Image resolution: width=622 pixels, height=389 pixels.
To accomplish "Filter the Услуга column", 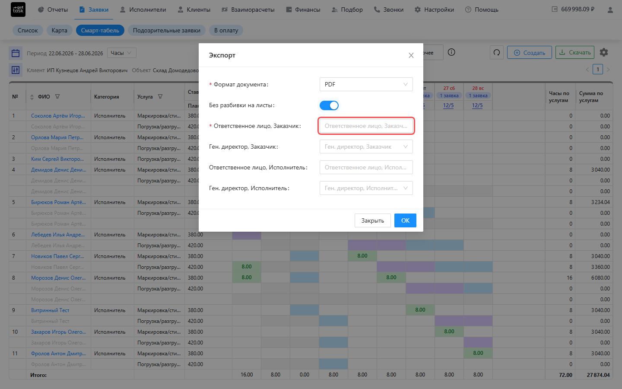I will pos(160,97).
